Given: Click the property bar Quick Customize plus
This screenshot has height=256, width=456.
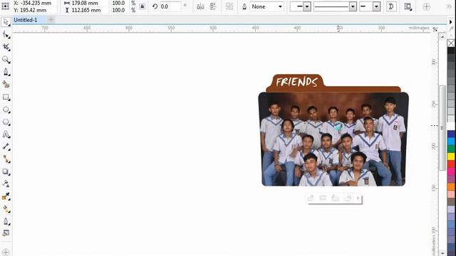Looking at the screenshot, I should click(x=426, y=6).
